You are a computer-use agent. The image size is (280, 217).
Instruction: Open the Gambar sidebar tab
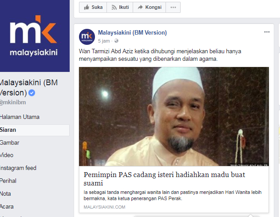click(x=9, y=143)
